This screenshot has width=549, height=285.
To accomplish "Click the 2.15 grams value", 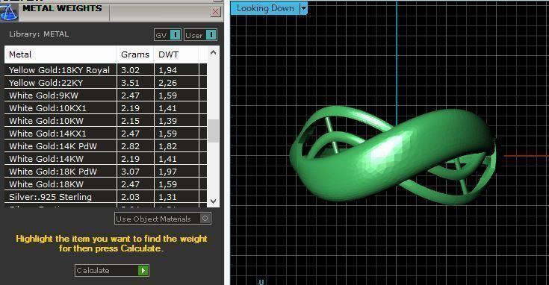I will pyautogui.click(x=130, y=121).
